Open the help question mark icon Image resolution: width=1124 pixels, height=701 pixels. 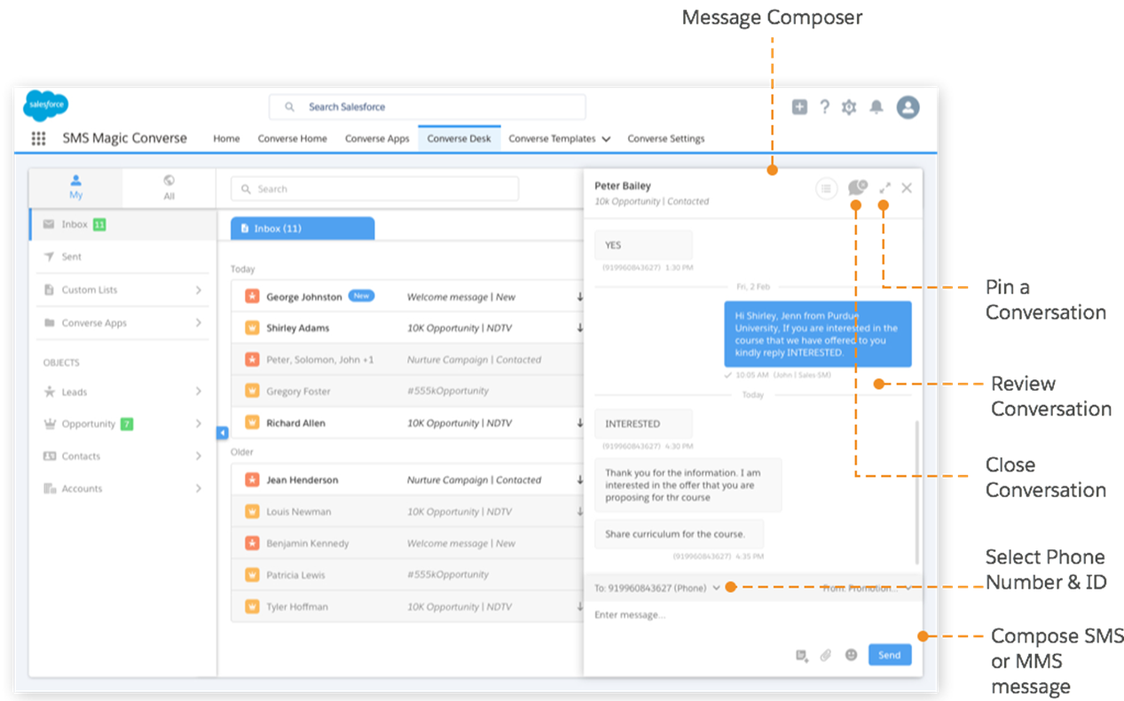(824, 107)
